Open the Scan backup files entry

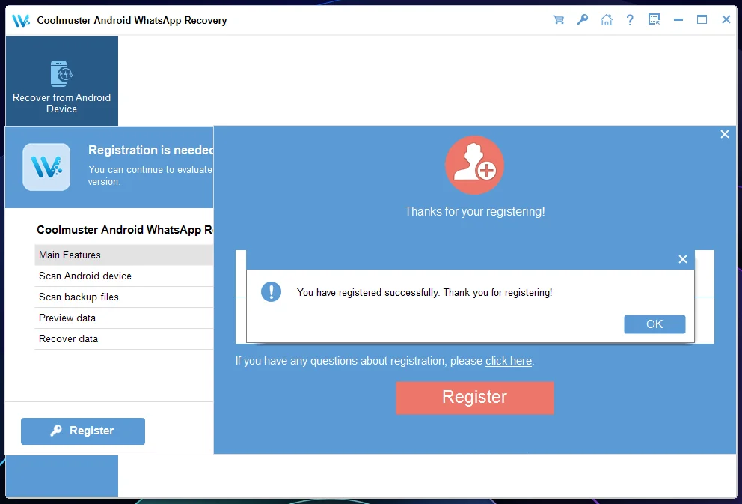[124, 297]
